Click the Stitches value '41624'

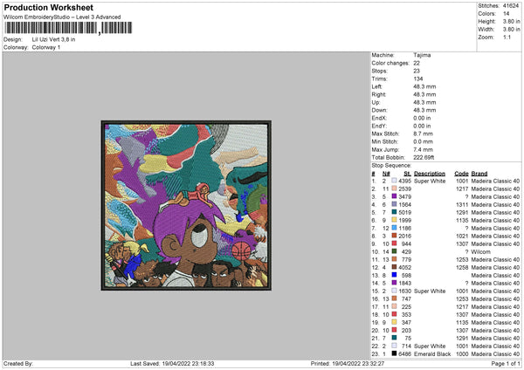[511, 6]
